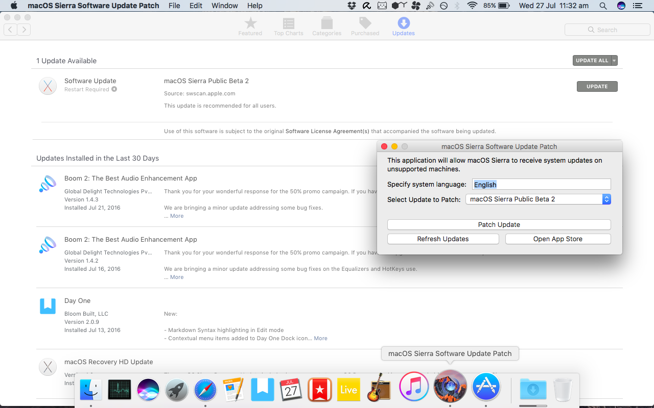Open the Categories tab
This screenshot has height=408, width=654.
click(x=326, y=26)
